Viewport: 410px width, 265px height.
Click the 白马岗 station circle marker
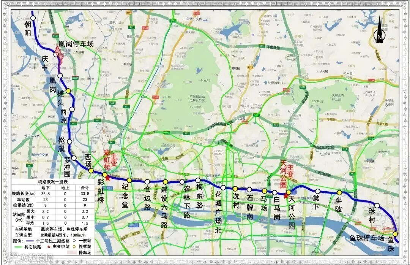coord(274,193)
